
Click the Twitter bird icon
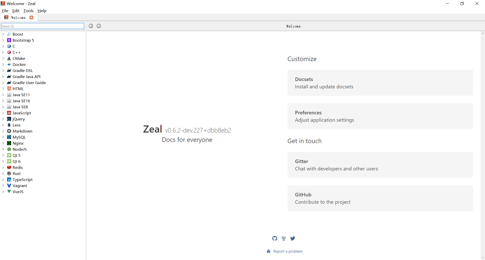(293, 238)
